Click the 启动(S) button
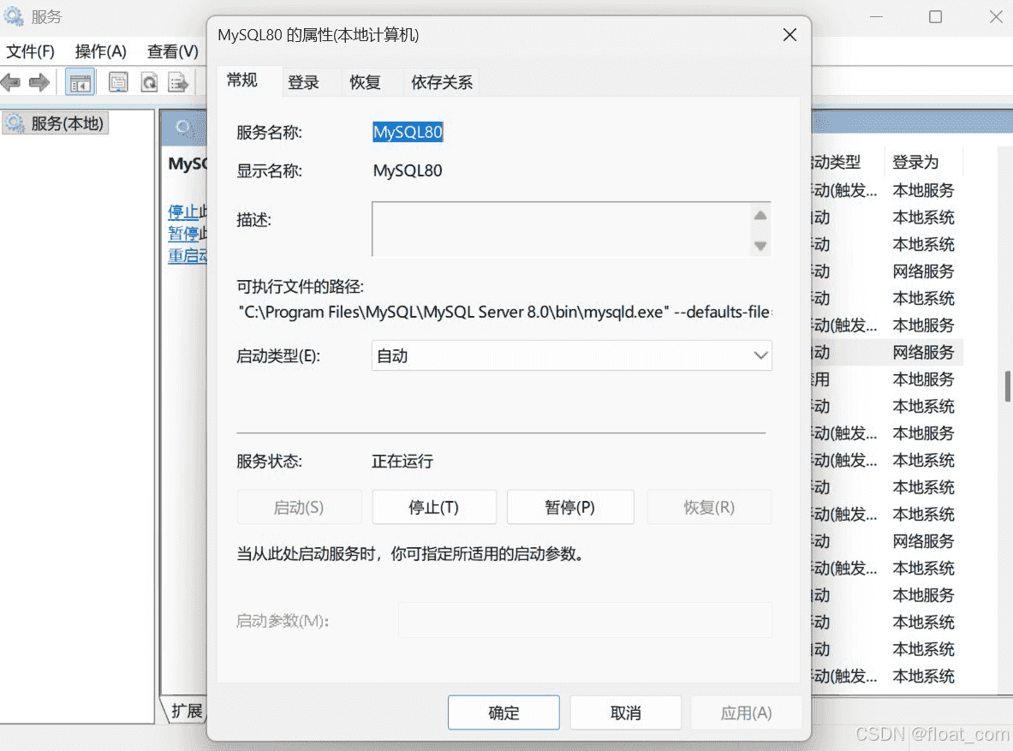Viewport: 1013px width, 751px height. pyautogui.click(x=299, y=507)
